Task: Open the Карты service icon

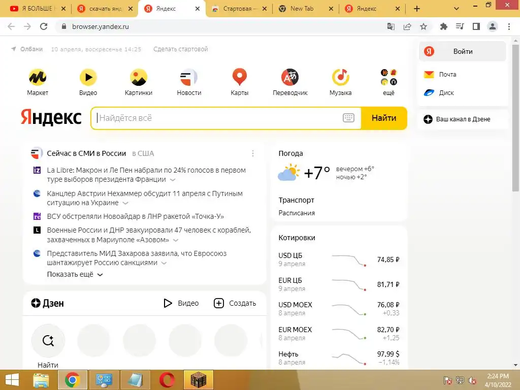Action: click(240, 77)
